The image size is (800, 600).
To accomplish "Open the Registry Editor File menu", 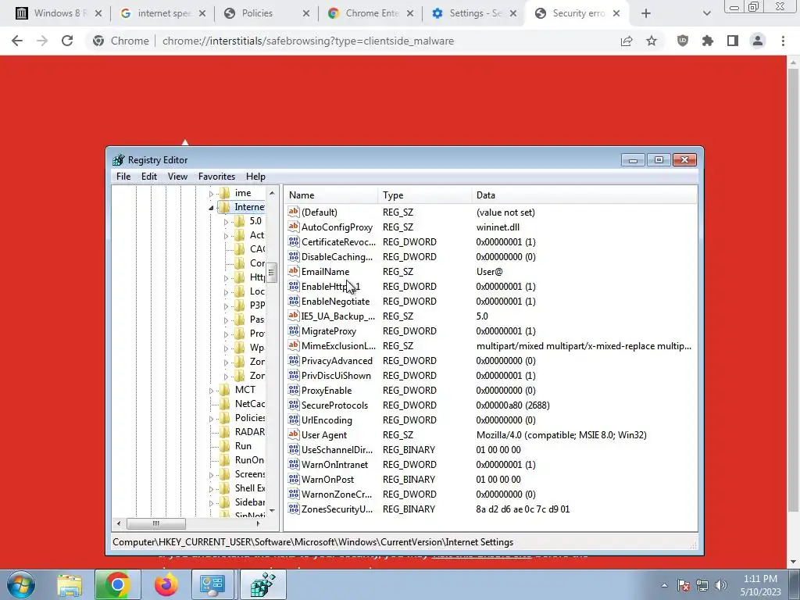I will (x=123, y=177).
